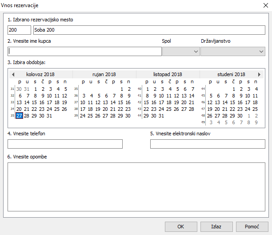Select the highlighted date 27 in kolovoz
The image size is (272, 235).
click(x=19, y=116)
